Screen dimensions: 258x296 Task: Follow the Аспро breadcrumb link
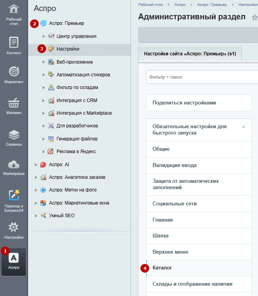click(180, 5)
